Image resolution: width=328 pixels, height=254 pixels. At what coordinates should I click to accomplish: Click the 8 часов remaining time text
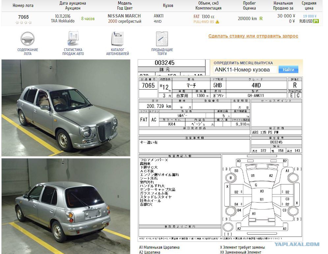coord(88,19)
